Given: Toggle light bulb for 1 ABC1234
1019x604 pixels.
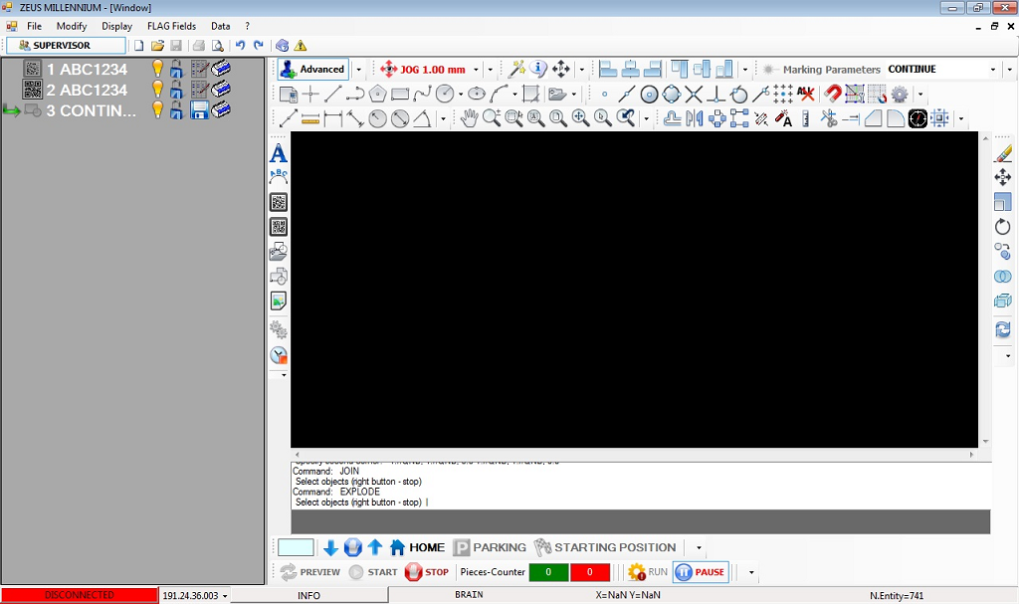Looking at the screenshot, I should click(x=157, y=69).
